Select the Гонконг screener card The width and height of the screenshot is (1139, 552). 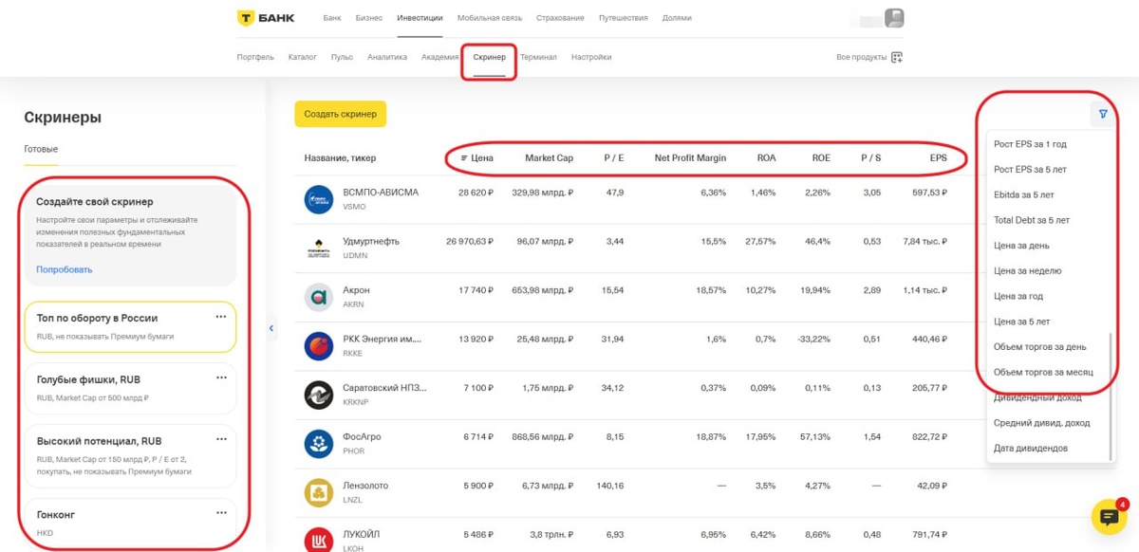click(129, 524)
